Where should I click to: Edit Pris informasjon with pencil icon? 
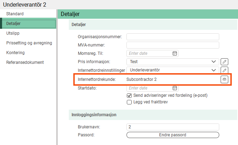click(224, 62)
